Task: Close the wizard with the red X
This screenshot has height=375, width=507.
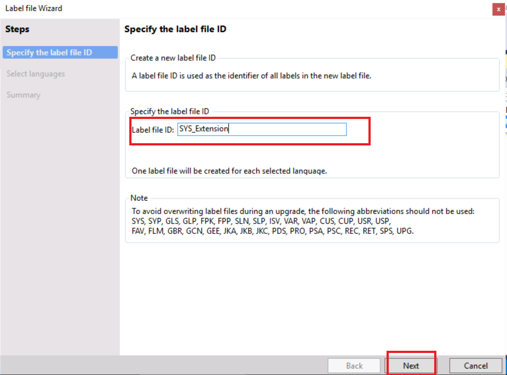Action: point(498,9)
